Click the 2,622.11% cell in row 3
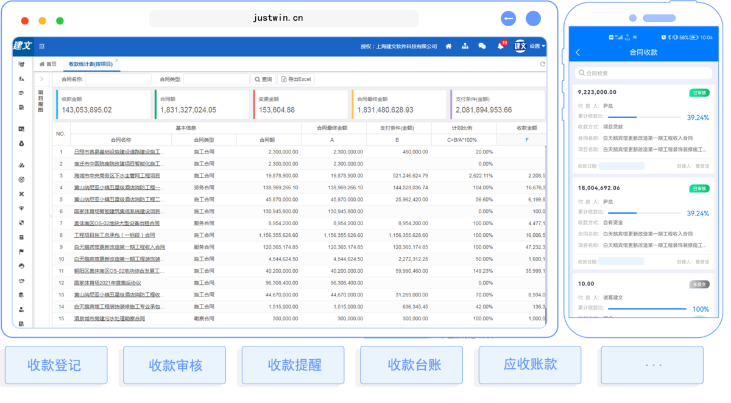The width and height of the screenshot is (731, 403). [464, 175]
